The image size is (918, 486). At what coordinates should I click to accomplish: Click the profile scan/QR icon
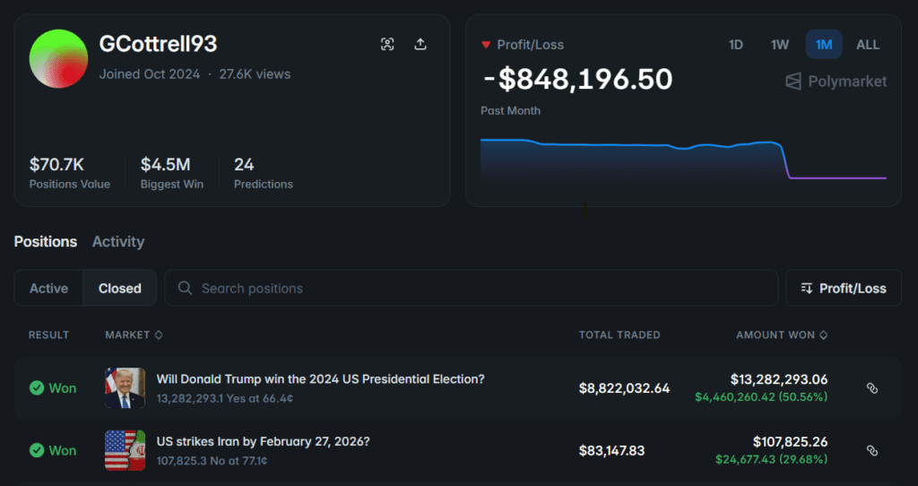coord(387,45)
